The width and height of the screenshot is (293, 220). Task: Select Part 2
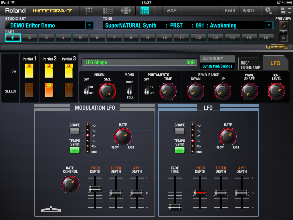29,38
